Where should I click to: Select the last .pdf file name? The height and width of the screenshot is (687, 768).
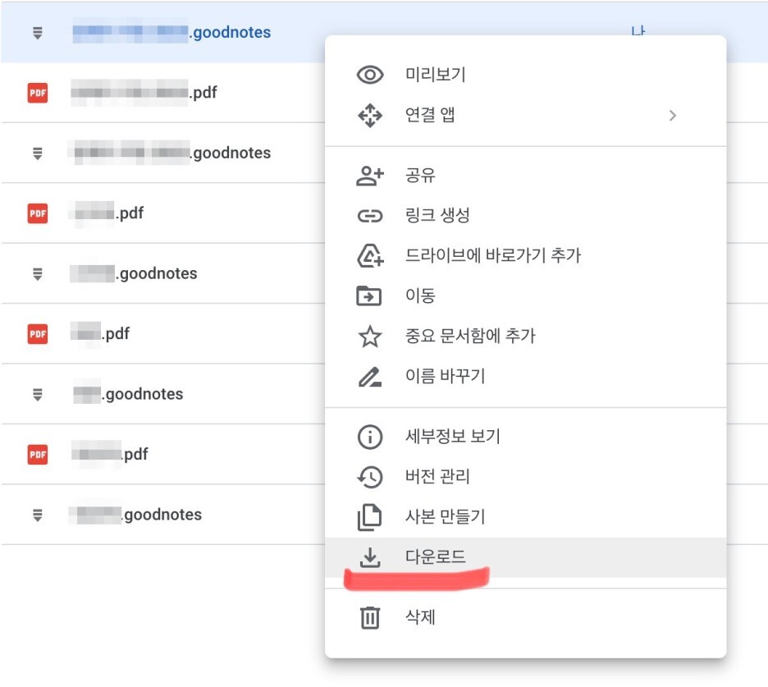pos(110,454)
